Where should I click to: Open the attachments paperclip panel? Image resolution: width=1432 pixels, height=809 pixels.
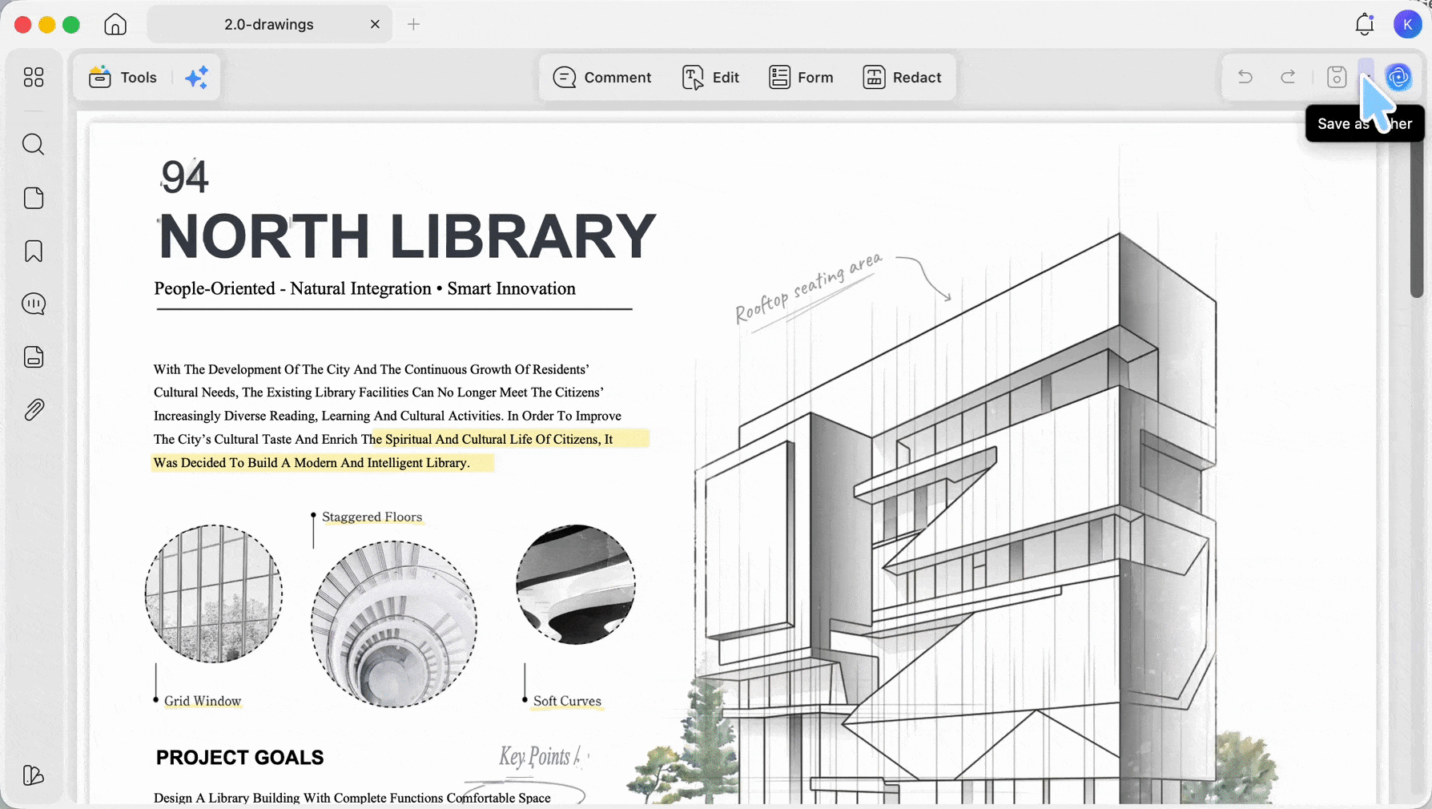click(x=34, y=409)
